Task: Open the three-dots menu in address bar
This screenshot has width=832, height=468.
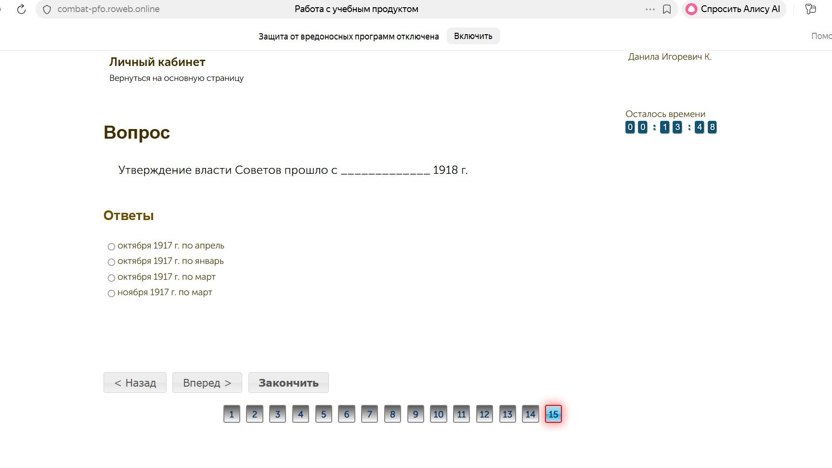Action: 650,9
